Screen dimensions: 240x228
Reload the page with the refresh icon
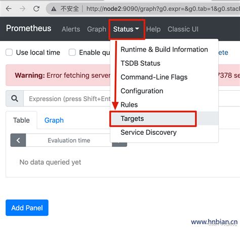click(x=36, y=9)
